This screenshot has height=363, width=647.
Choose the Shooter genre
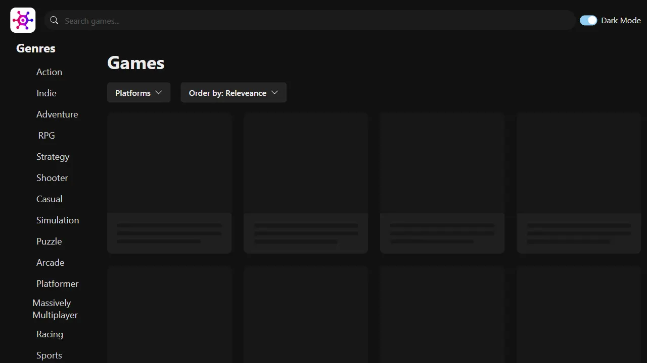point(52,178)
